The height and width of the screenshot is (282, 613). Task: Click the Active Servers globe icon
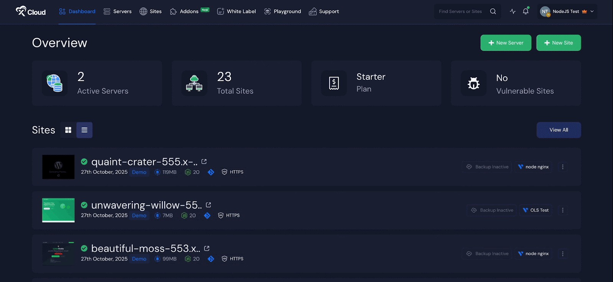(54, 83)
